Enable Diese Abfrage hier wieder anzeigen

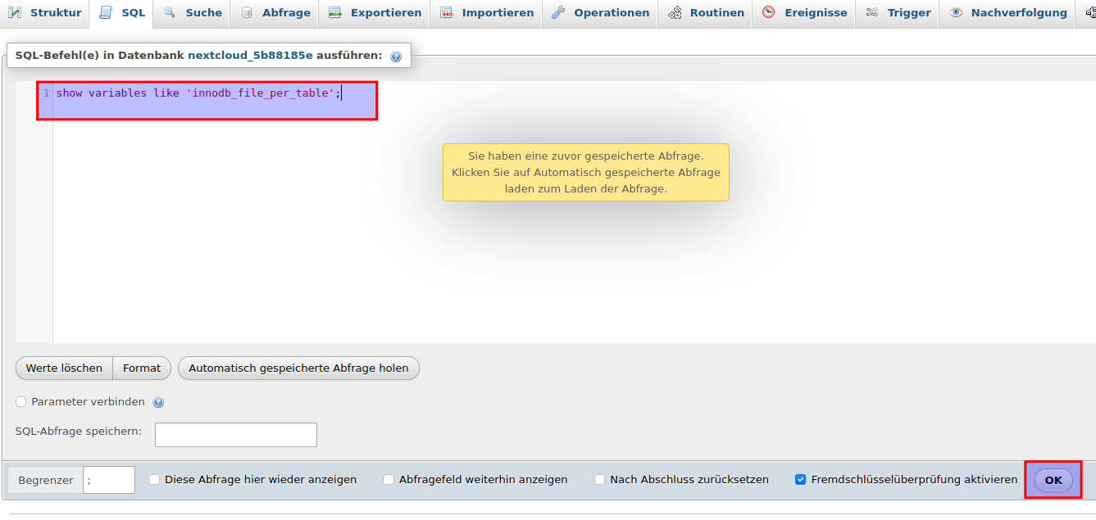[154, 479]
